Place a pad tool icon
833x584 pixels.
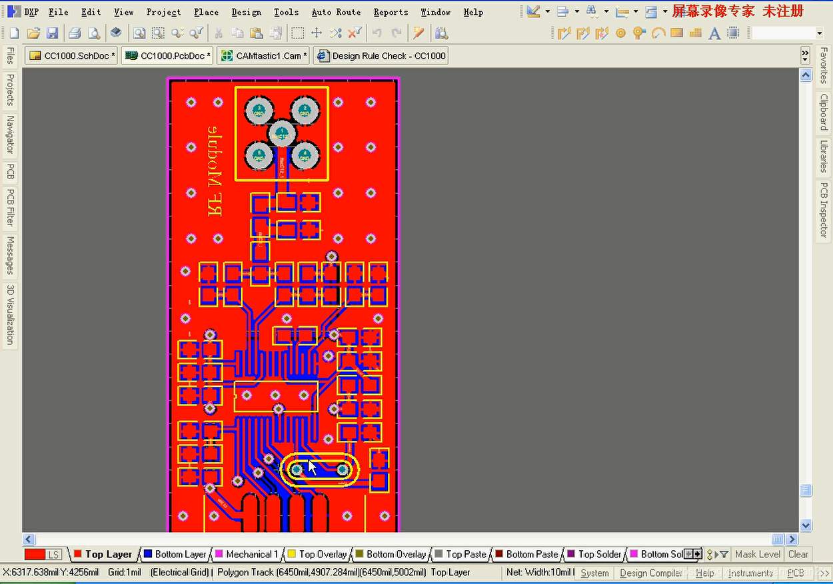coord(621,33)
